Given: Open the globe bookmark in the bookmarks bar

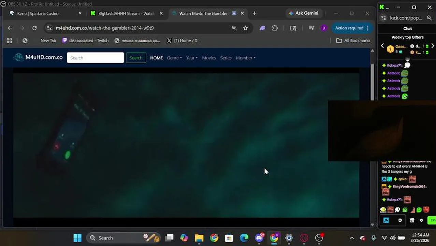Looking at the screenshot, I should [x=25, y=40].
